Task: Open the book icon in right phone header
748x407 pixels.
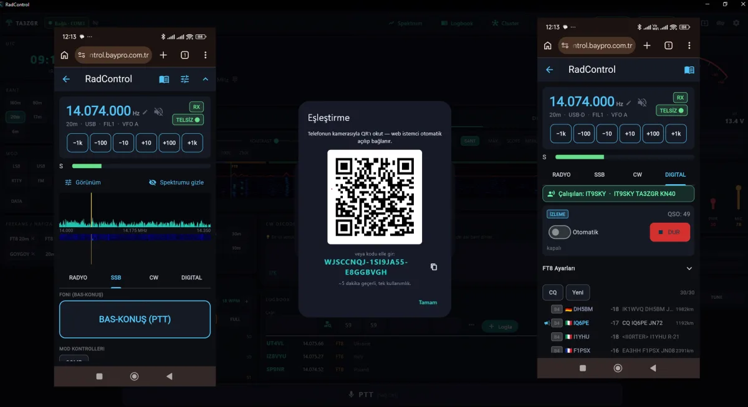Action: pyautogui.click(x=689, y=70)
